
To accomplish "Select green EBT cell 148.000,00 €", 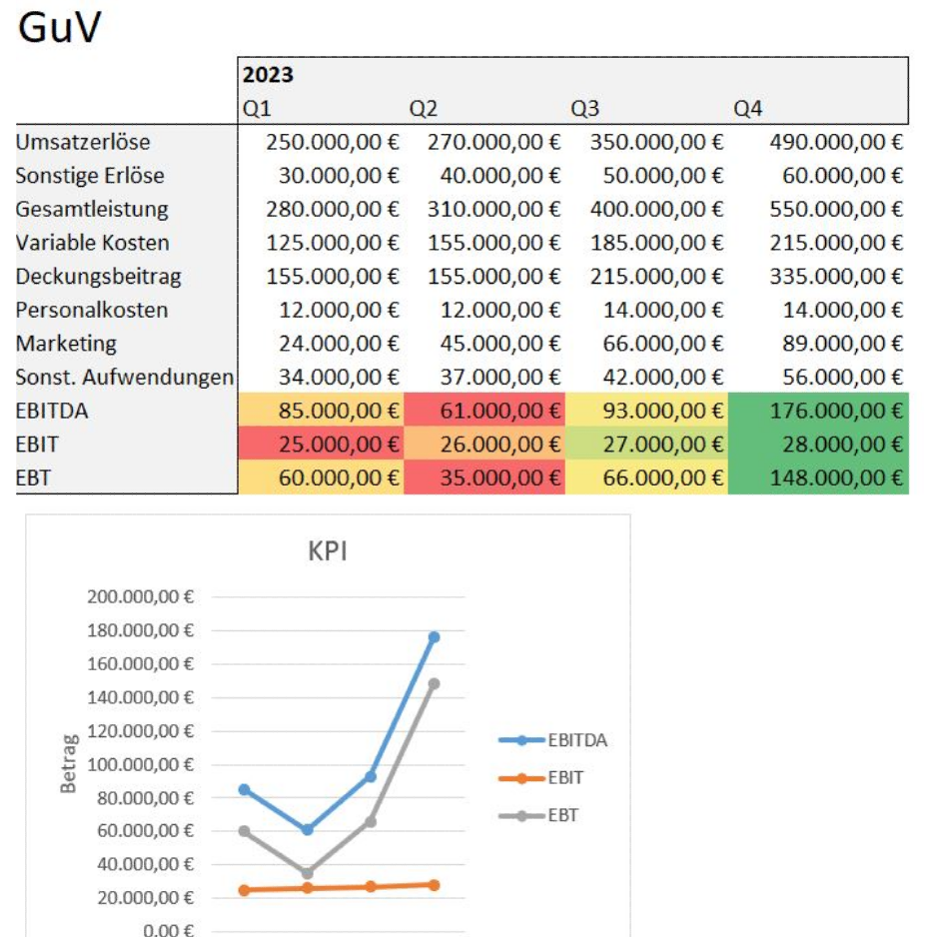I will coord(818,476).
